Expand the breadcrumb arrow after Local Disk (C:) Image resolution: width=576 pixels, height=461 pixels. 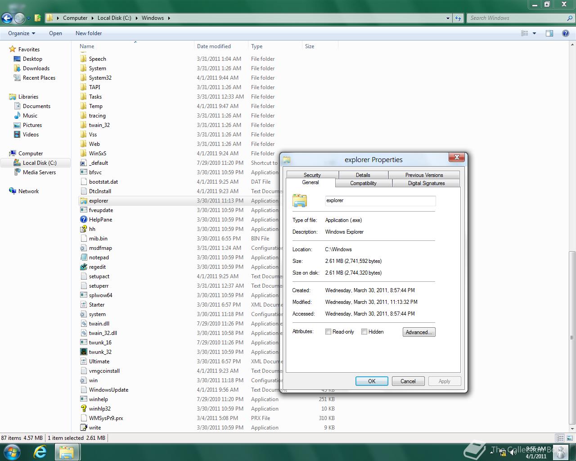(x=137, y=18)
